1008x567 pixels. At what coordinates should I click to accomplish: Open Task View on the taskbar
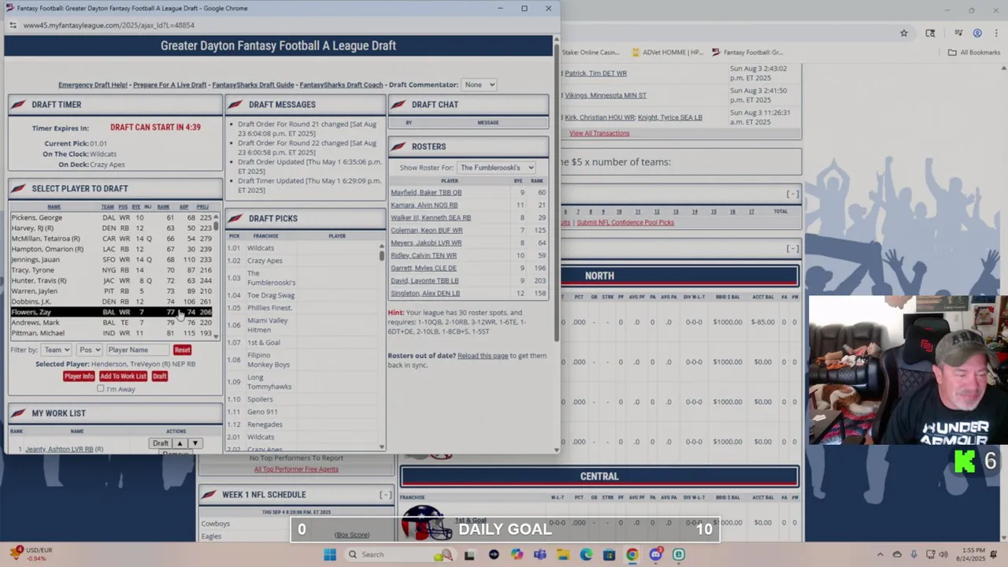tap(469, 554)
